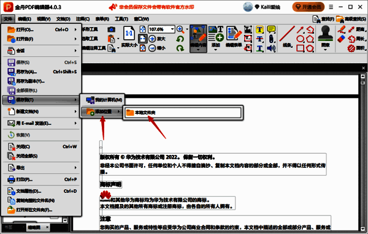Select the red arrow drawing tool

pyautogui.click(x=300, y=29)
